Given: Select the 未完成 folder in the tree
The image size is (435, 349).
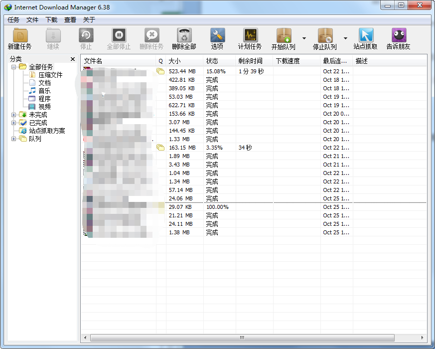Looking at the screenshot, I should 38,115.
